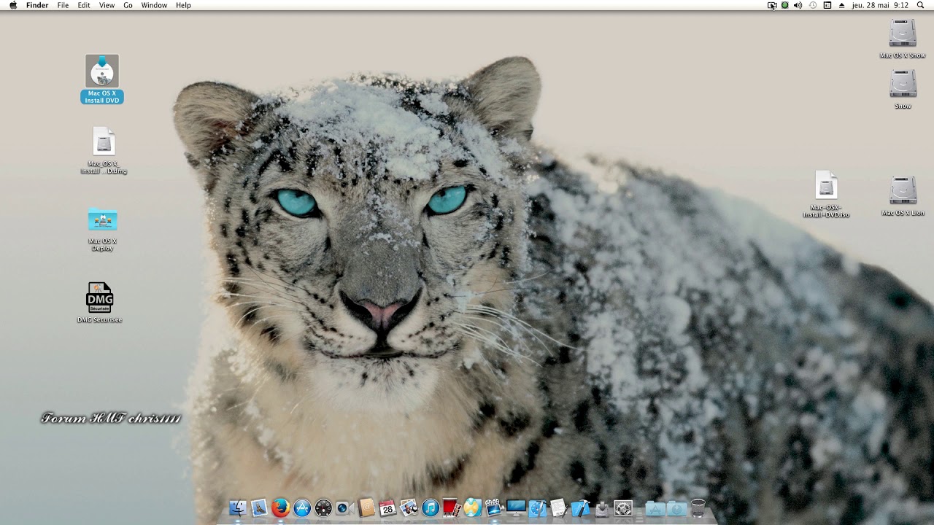Open the Finder application menu
Viewport: 934px width, 525px height.
[37, 5]
